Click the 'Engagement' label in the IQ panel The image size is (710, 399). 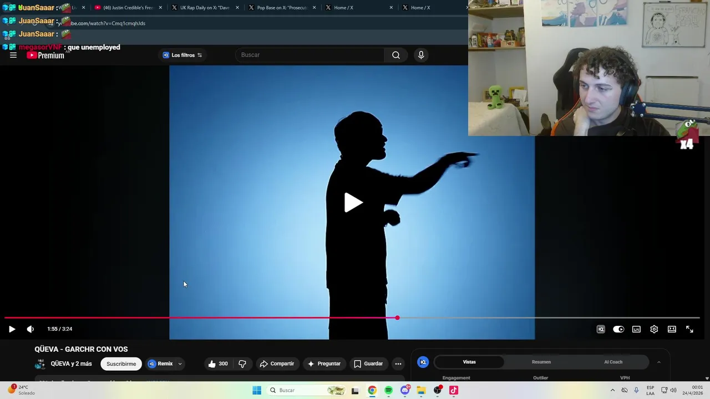(x=456, y=378)
